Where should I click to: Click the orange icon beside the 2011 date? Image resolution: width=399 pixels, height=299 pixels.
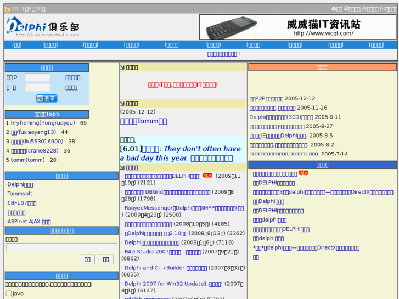pos(7,9)
